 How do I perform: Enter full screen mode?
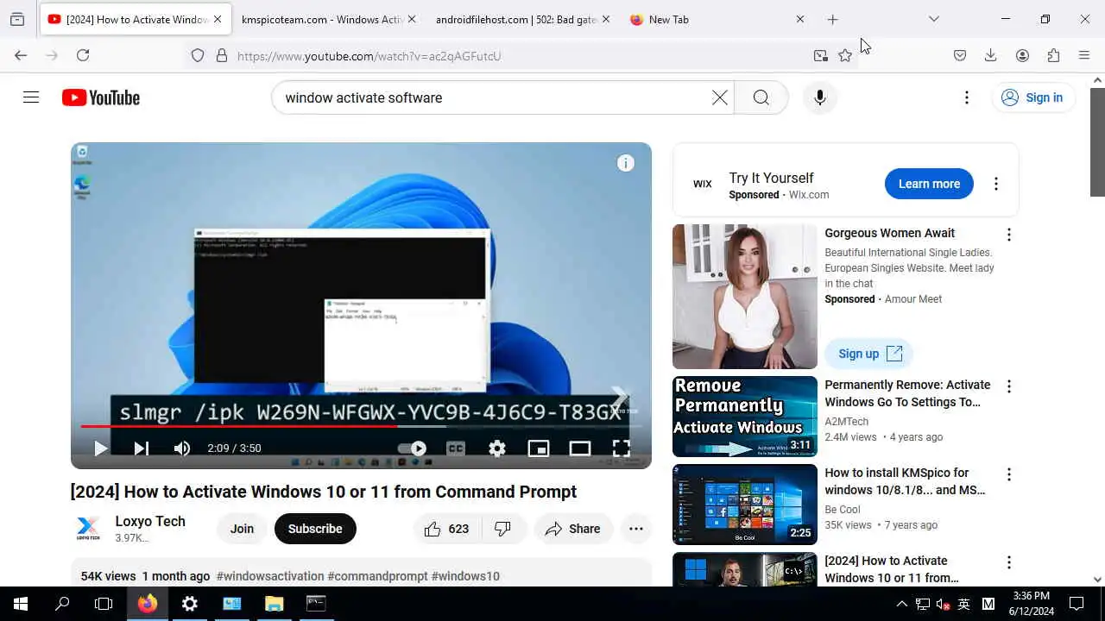click(621, 448)
